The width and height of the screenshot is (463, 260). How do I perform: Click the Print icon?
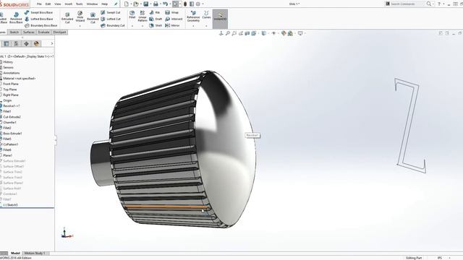point(156,4)
